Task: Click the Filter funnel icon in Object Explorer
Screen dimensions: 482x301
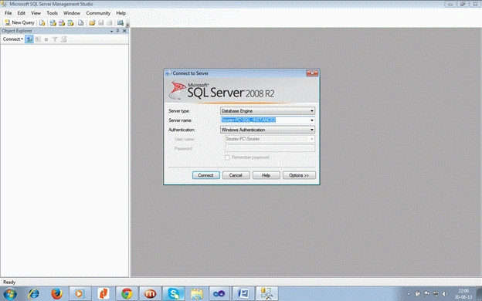Action: 55,39
